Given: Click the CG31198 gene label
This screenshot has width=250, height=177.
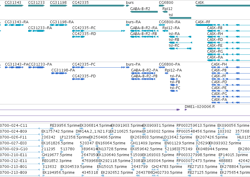Looking at the screenshot, I should click(58, 3).
